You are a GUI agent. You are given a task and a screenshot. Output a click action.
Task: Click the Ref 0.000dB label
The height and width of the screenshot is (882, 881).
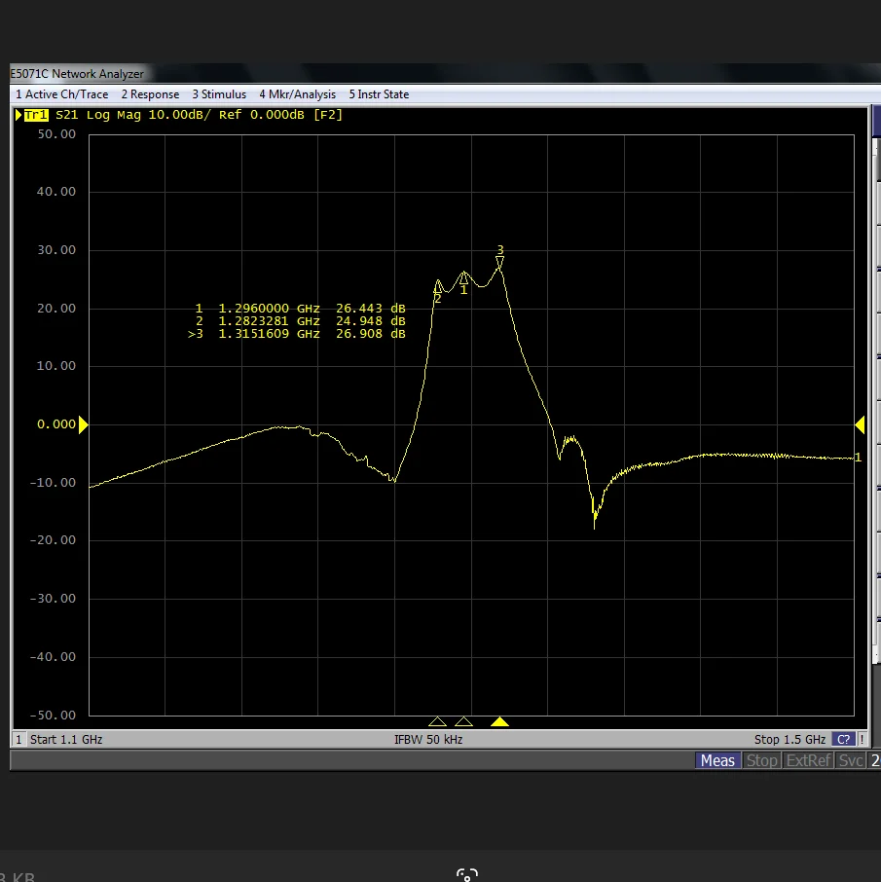point(262,115)
